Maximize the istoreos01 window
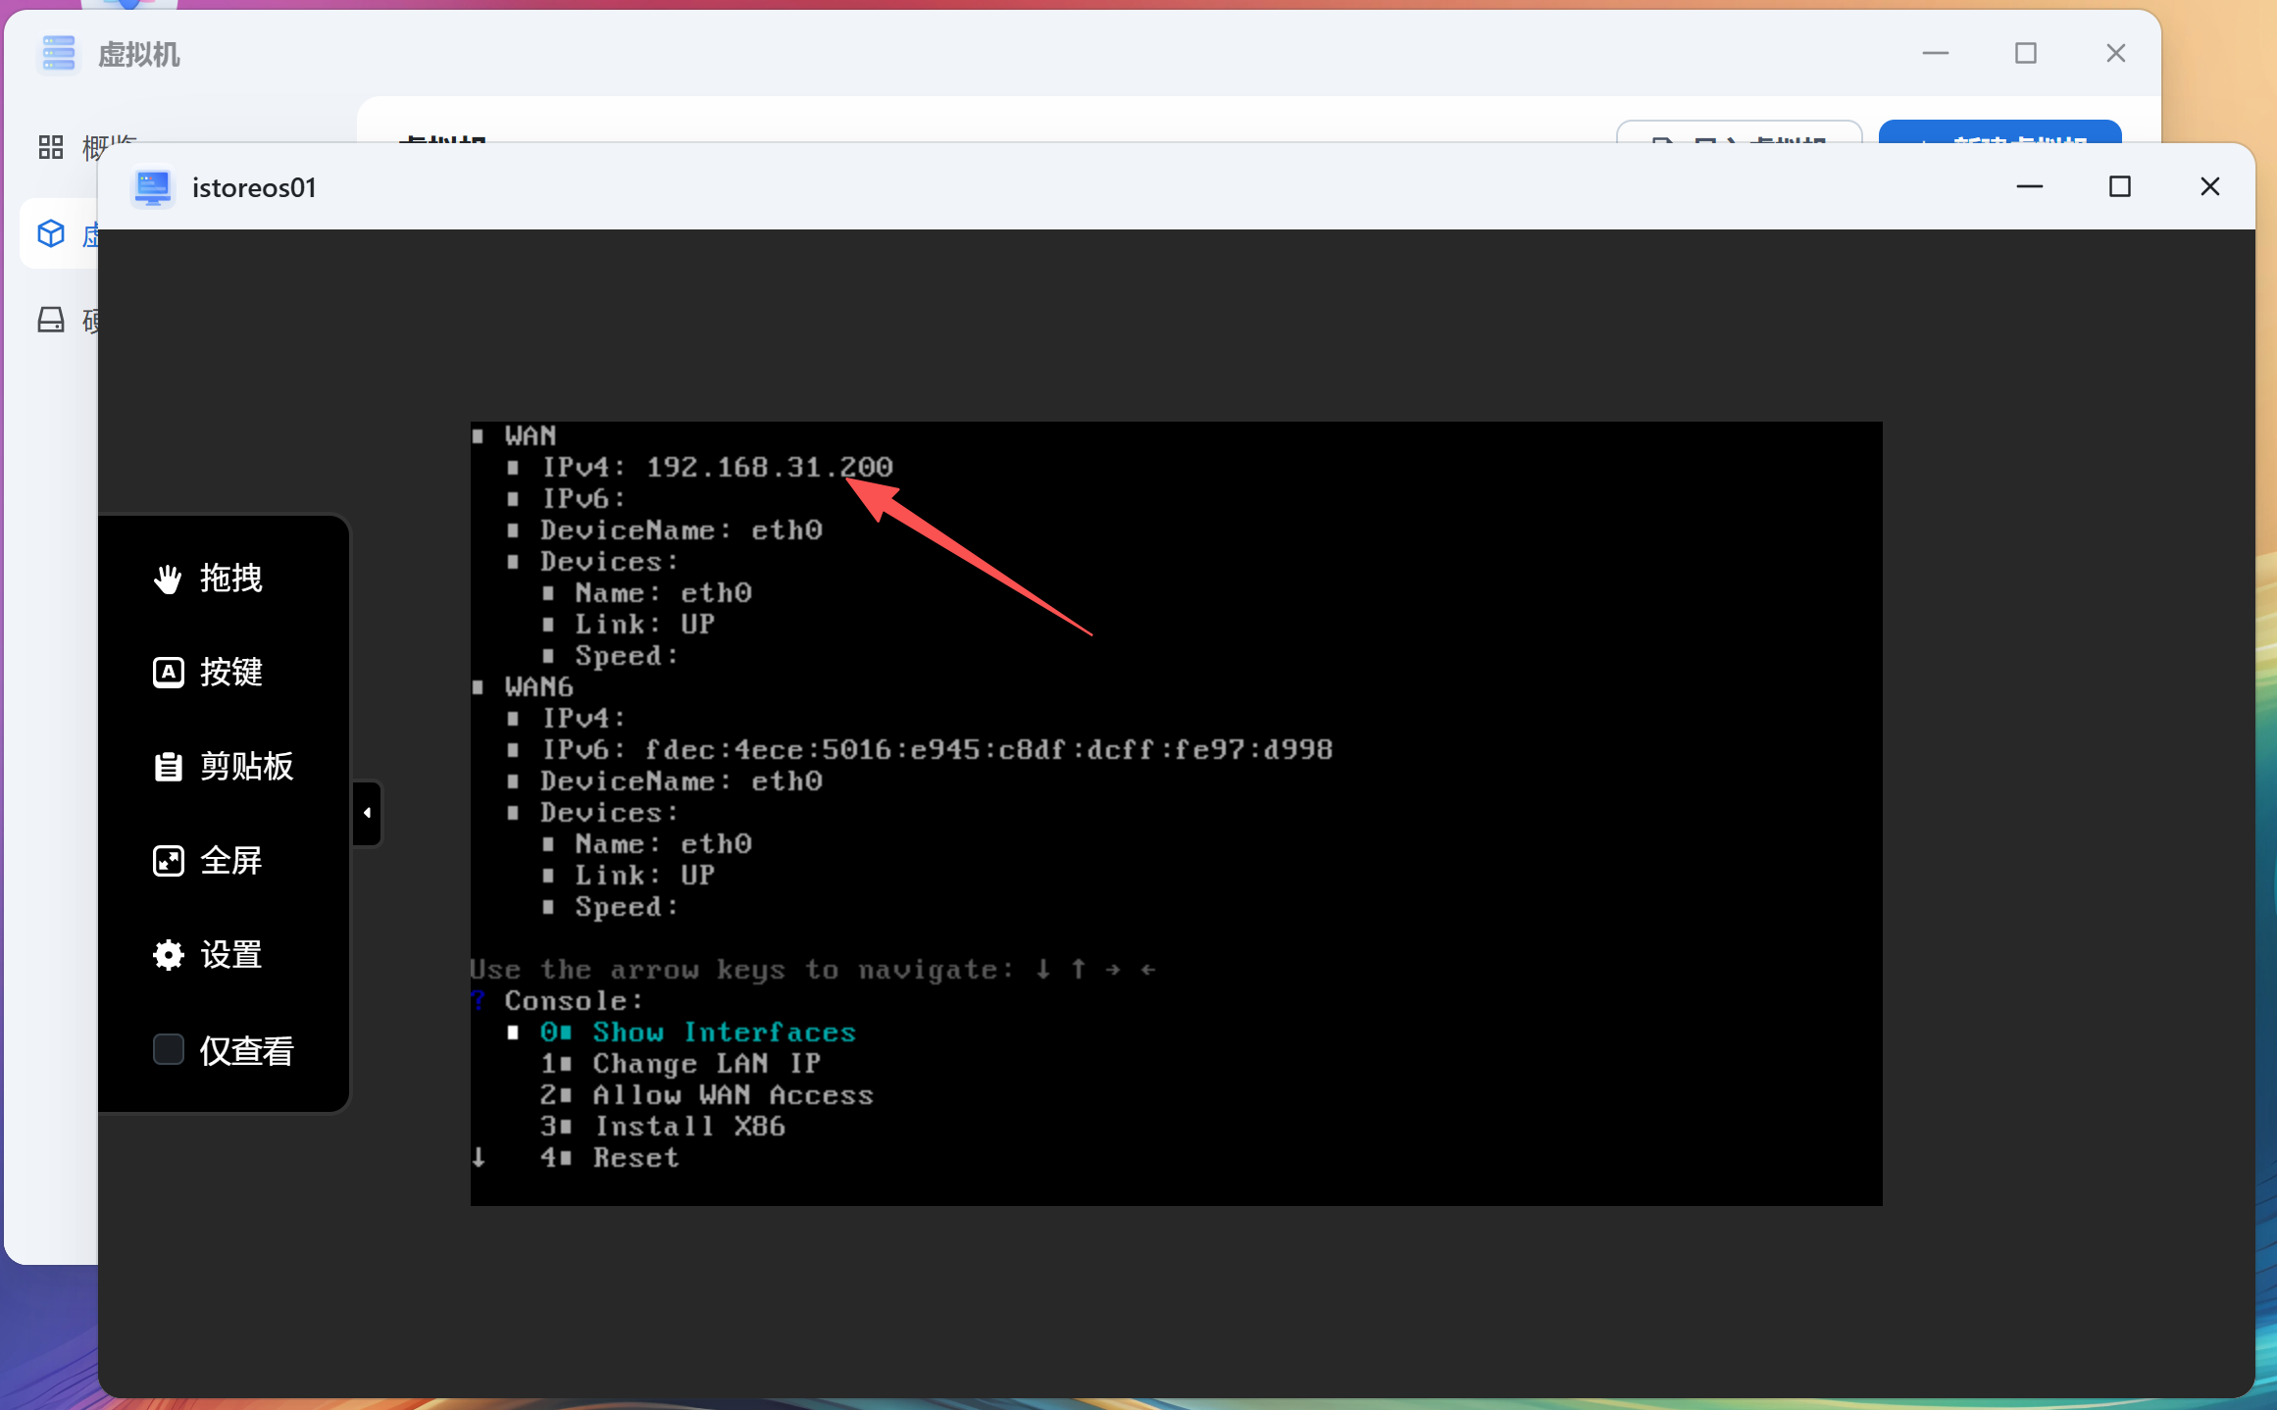2277x1410 pixels. 2119,186
